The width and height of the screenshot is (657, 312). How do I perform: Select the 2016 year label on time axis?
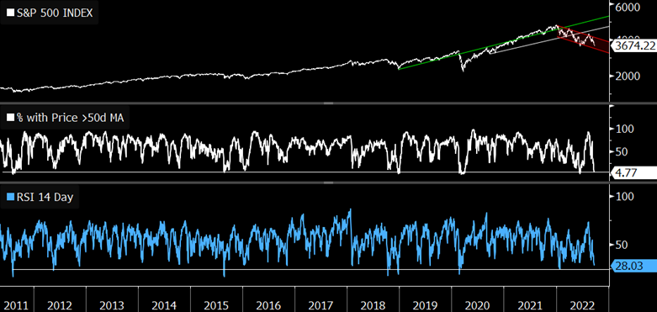268,305
